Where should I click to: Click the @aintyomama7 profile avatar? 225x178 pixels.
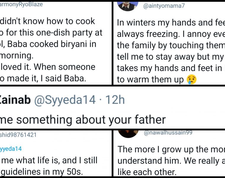point(128,5)
